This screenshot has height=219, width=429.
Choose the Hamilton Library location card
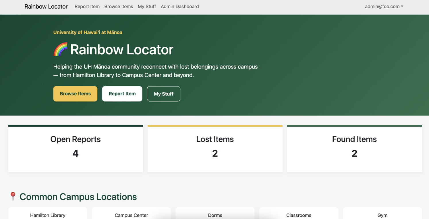48,213
